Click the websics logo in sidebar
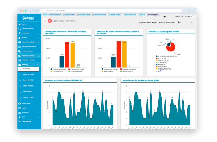 click(29, 18)
